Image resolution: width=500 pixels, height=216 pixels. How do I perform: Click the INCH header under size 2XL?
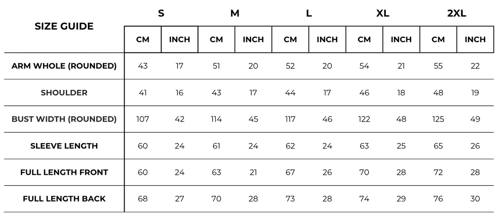[x=475, y=40]
